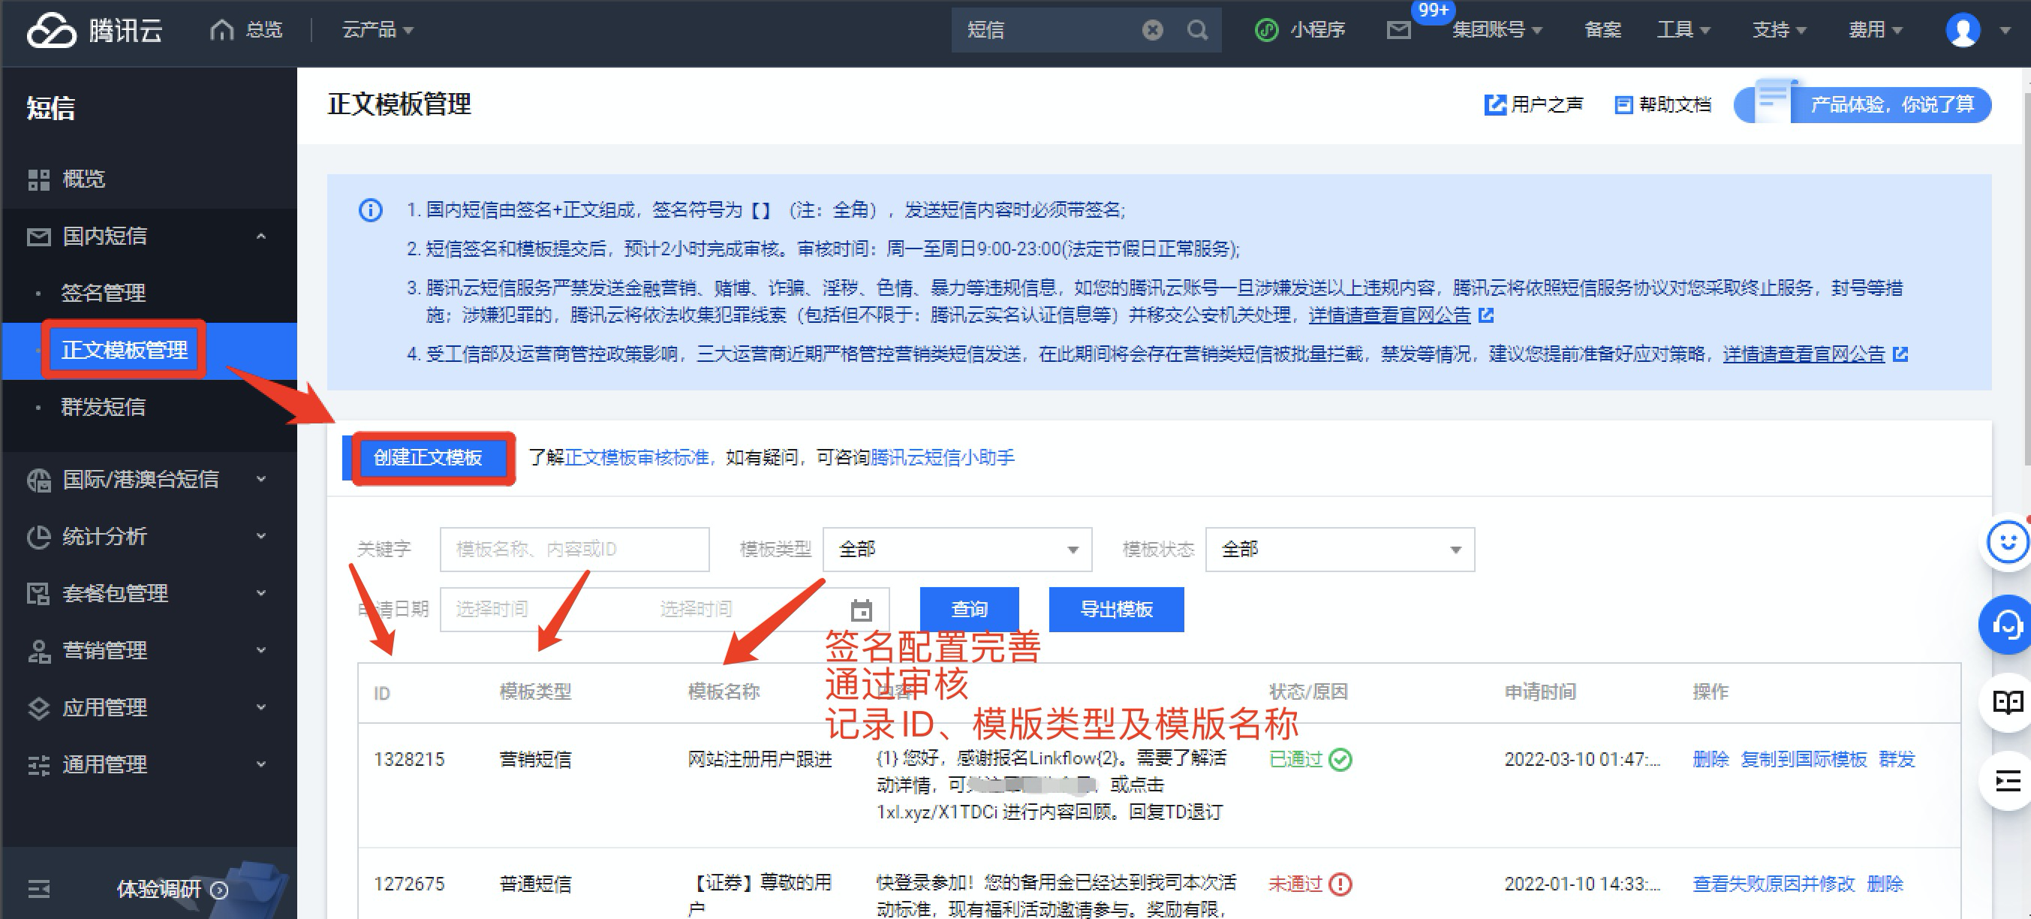Expand the 套餐包管理 section
The width and height of the screenshot is (2031, 919).
click(x=261, y=593)
